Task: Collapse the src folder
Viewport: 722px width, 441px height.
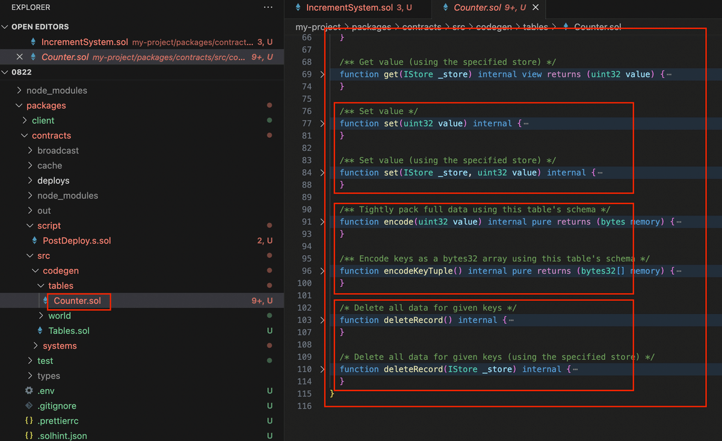Action: point(30,256)
